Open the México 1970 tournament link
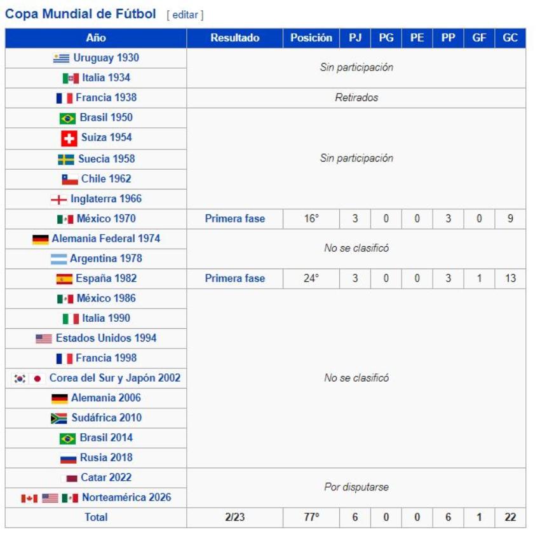547x540 pixels. point(105,219)
